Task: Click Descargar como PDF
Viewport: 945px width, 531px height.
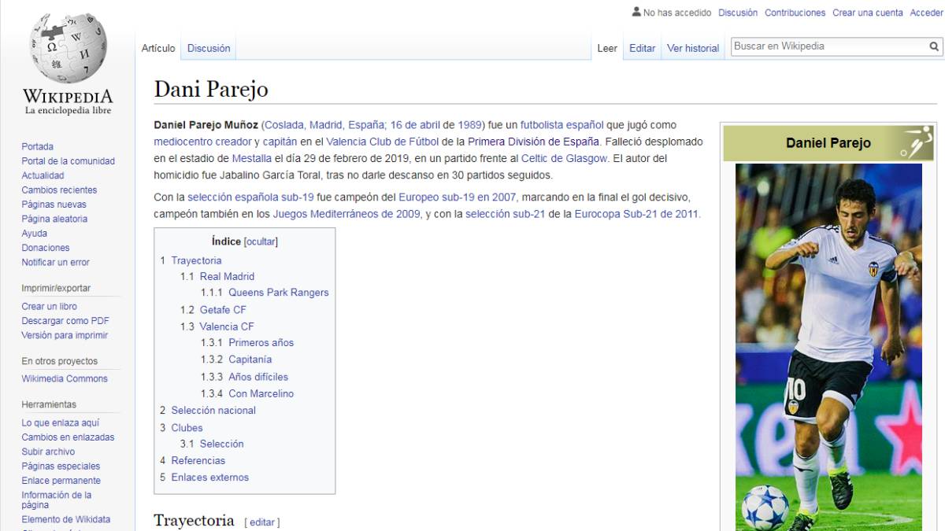Action: 65,321
